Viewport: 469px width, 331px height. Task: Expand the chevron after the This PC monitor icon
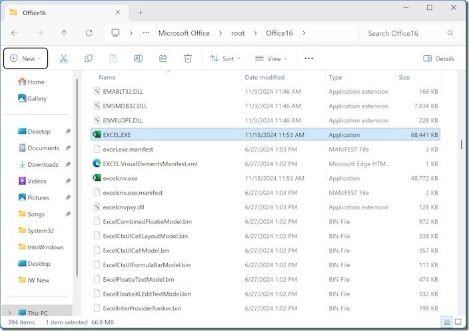131,33
